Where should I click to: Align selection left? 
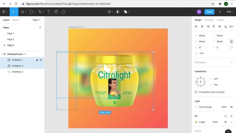pyautogui.click(x=196, y=27)
